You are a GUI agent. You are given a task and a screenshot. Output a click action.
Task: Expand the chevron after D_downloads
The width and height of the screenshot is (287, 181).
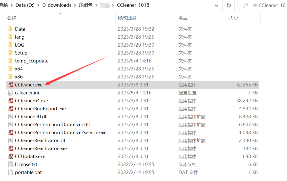click(x=75, y=5)
